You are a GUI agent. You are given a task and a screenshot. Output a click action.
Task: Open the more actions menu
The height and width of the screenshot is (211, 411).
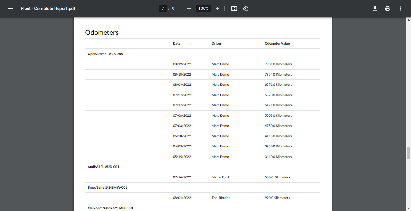pos(400,9)
